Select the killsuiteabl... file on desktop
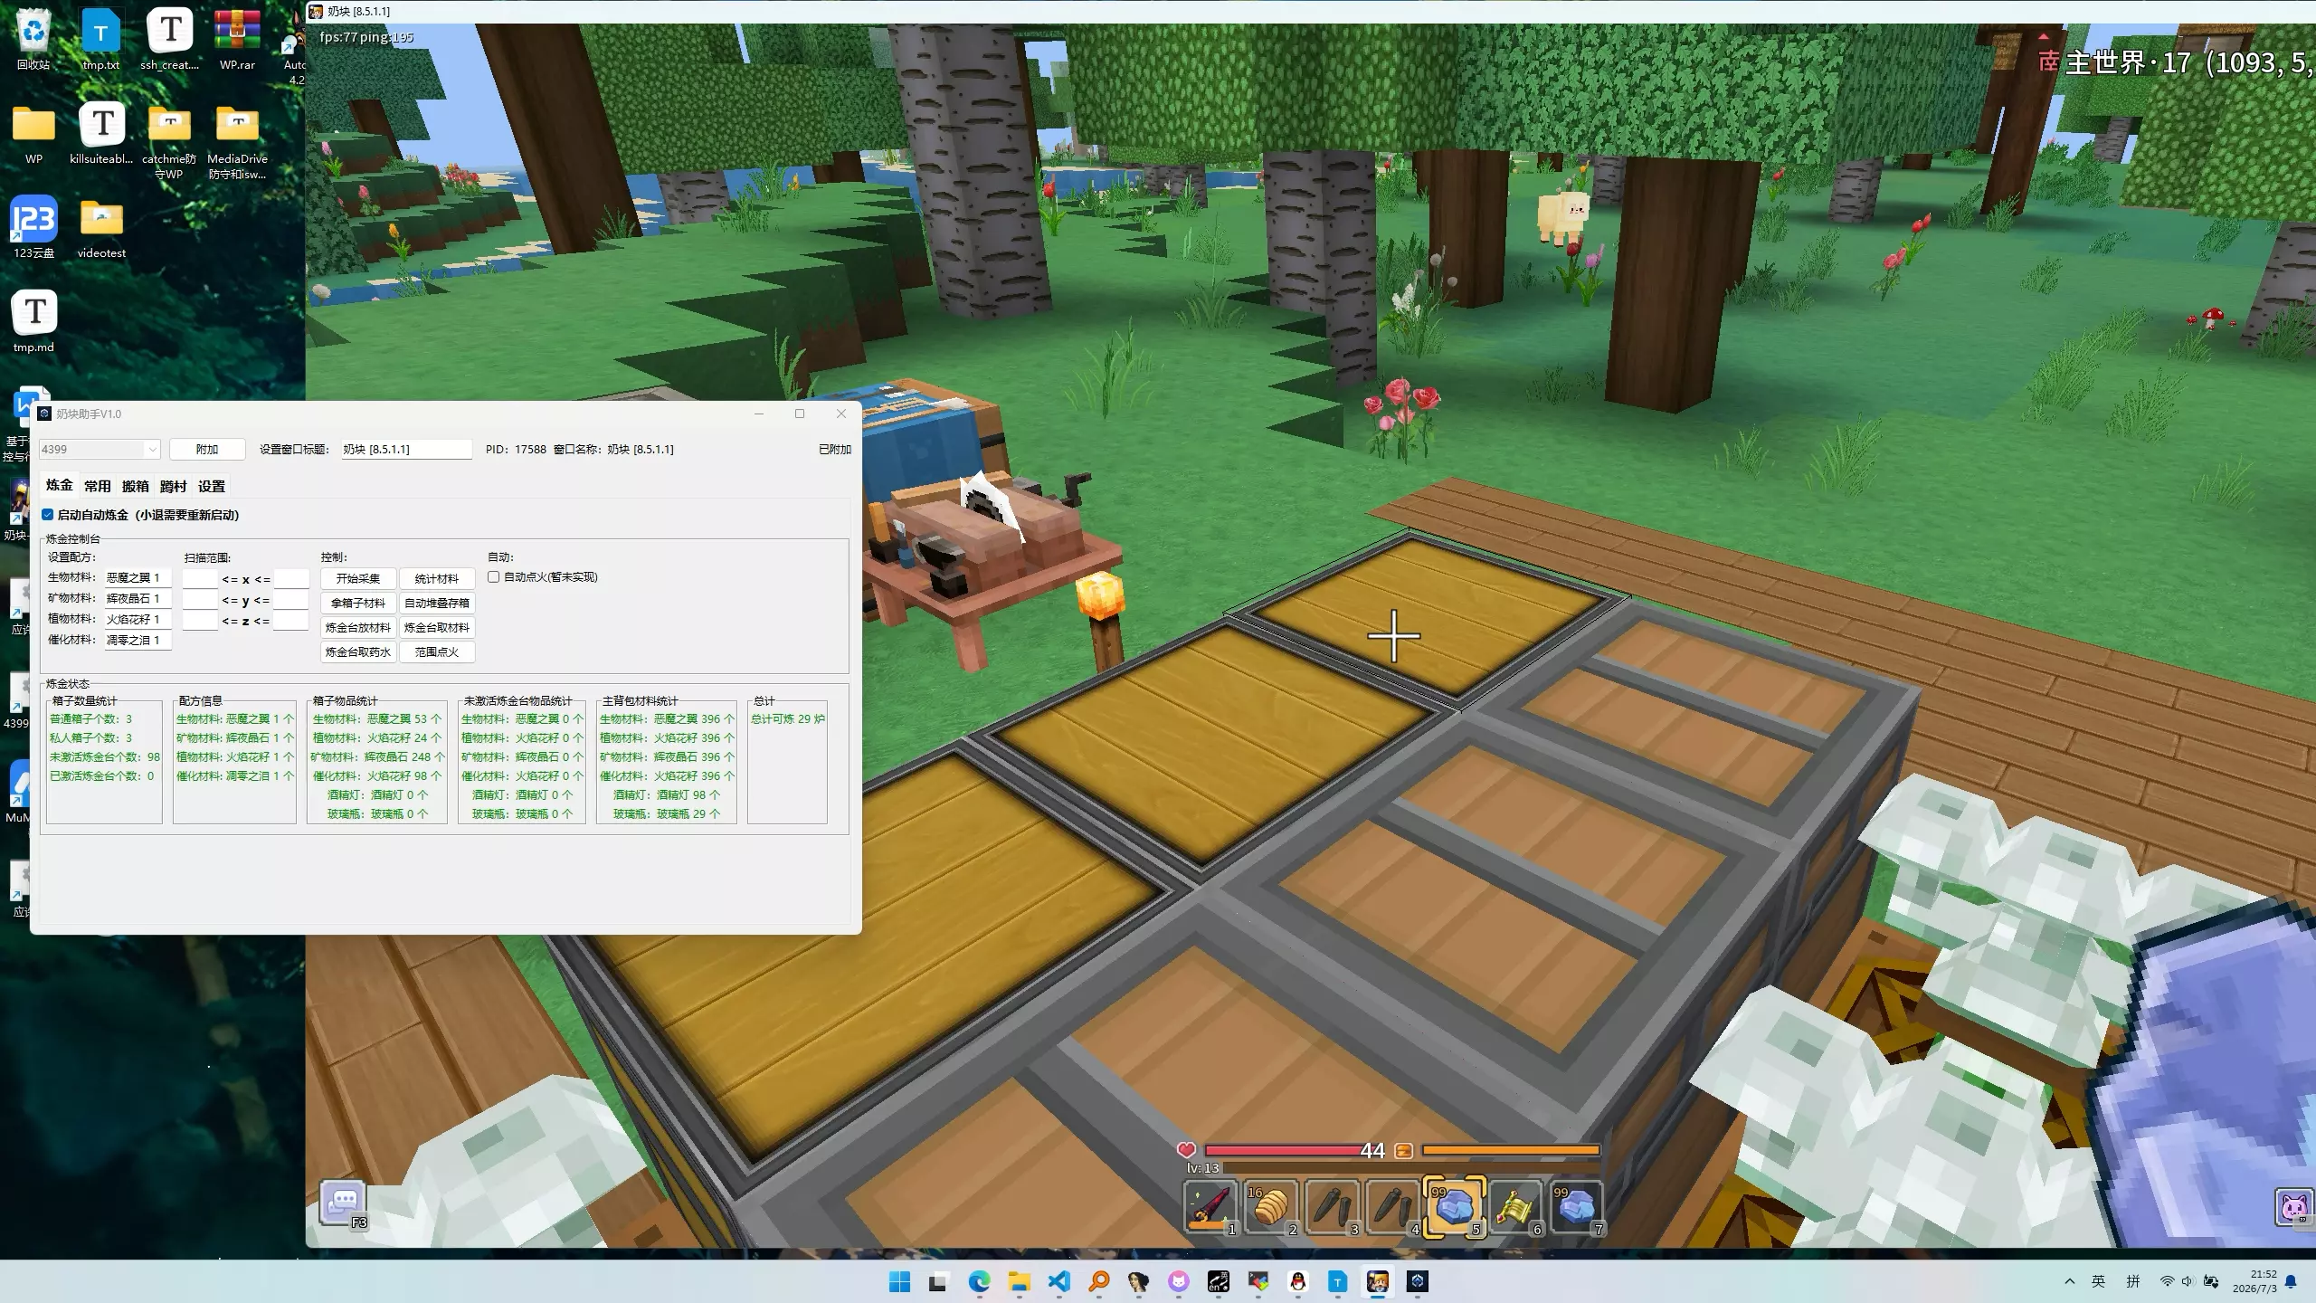Screen dimensions: 2316x1303 [101, 133]
